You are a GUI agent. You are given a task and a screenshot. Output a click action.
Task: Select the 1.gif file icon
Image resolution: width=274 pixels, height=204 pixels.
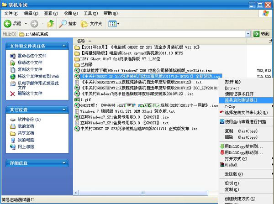click(x=77, y=100)
